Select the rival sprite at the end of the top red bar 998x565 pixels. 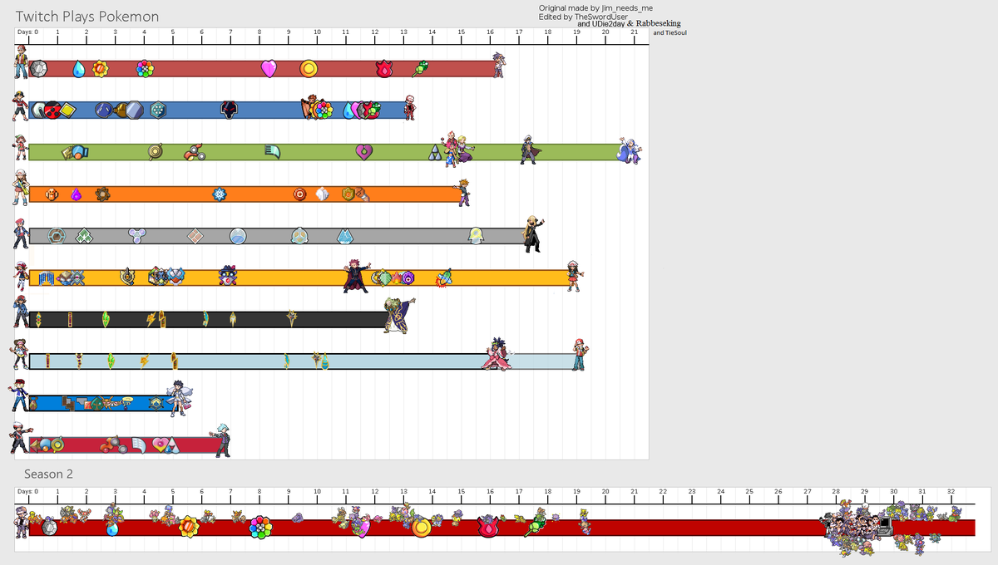497,65
